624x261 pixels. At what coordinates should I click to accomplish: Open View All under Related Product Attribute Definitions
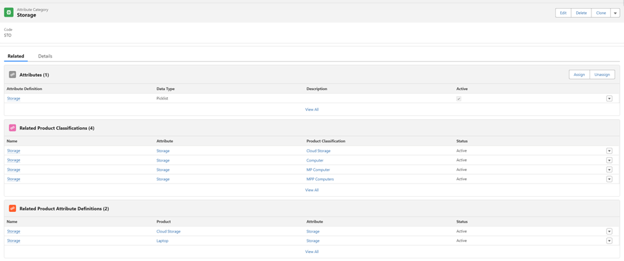(311, 252)
